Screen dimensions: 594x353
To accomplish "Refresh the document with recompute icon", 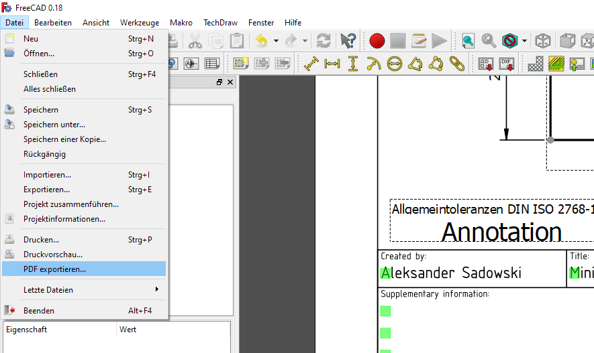I will [x=324, y=41].
